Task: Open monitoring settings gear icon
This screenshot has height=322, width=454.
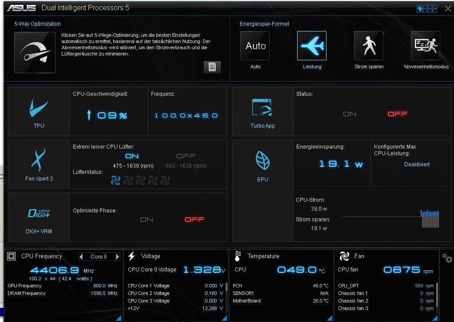Action: [x=447, y=258]
